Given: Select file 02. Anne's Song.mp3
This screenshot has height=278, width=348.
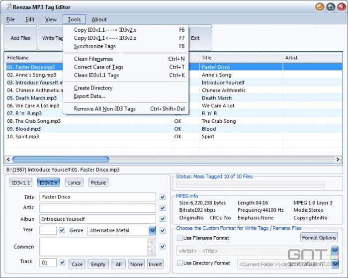Looking at the screenshot, I should (31, 75).
